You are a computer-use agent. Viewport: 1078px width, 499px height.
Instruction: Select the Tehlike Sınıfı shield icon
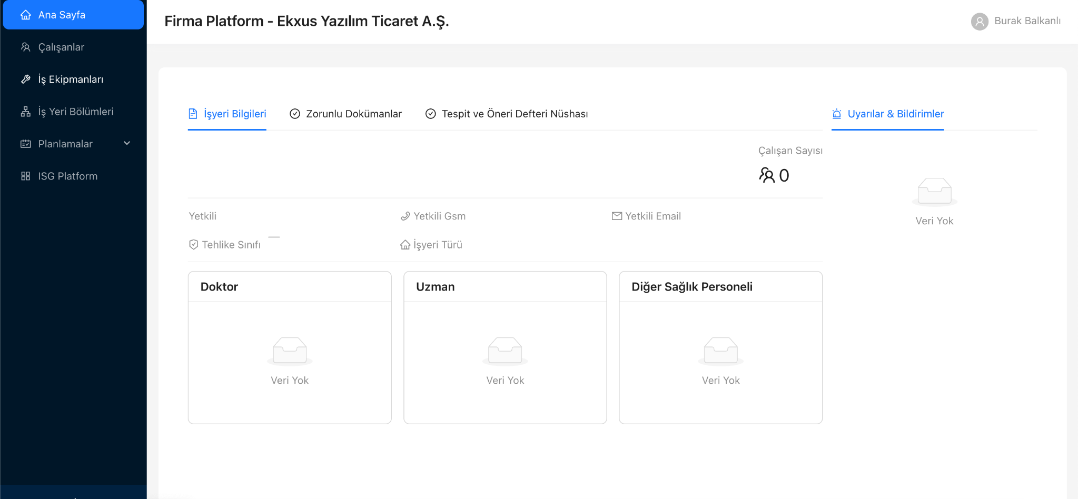point(193,244)
